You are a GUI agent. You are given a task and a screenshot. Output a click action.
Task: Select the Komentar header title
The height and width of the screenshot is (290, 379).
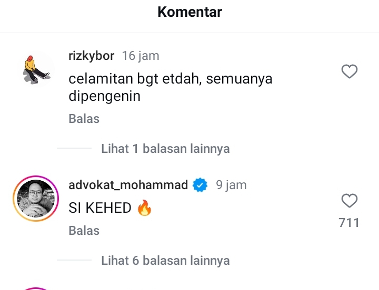(x=189, y=12)
